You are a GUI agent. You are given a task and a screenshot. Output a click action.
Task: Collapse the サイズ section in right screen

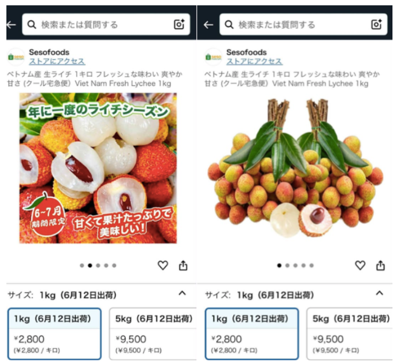(380, 293)
